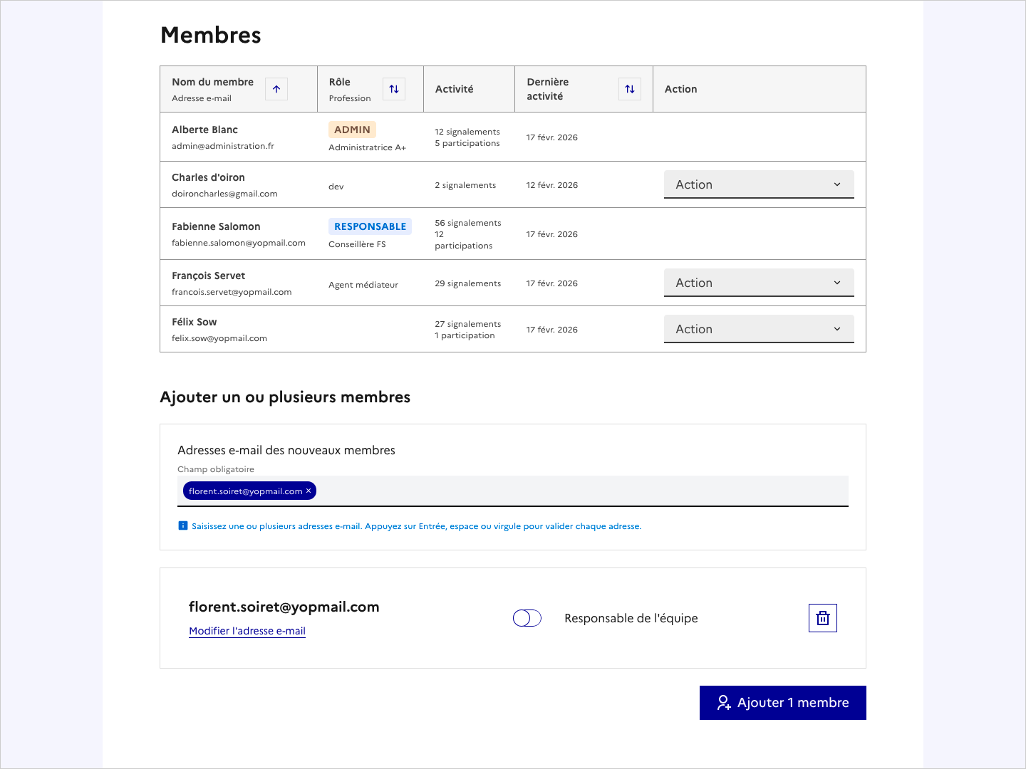
Task: Click the add-member person icon
Action: click(x=724, y=703)
